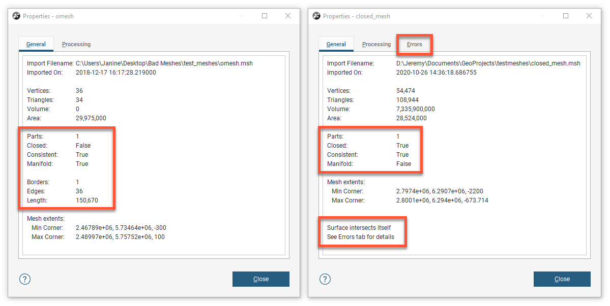Open the Processing tab in closed_mesh properties
Screen dimensions: 610x306
(x=376, y=44)
